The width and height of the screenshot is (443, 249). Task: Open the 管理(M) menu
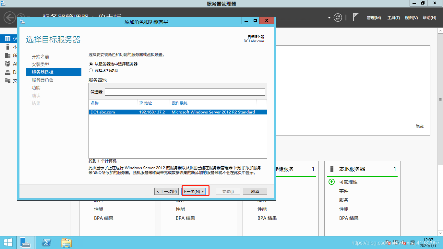click(x=374, y=18)
